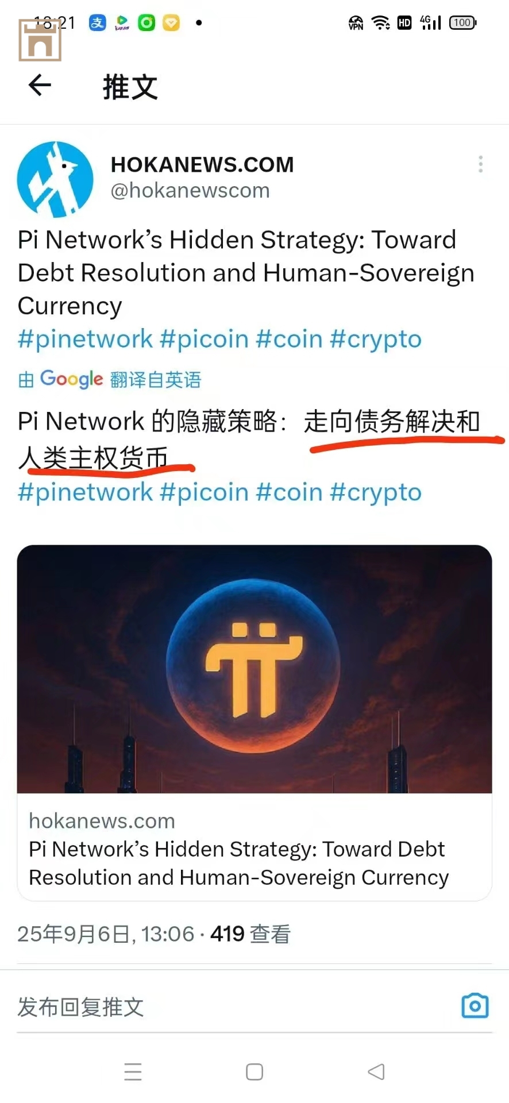Open the Pi Network card image
Screen dimensions: 509x1103
(254, 669)
